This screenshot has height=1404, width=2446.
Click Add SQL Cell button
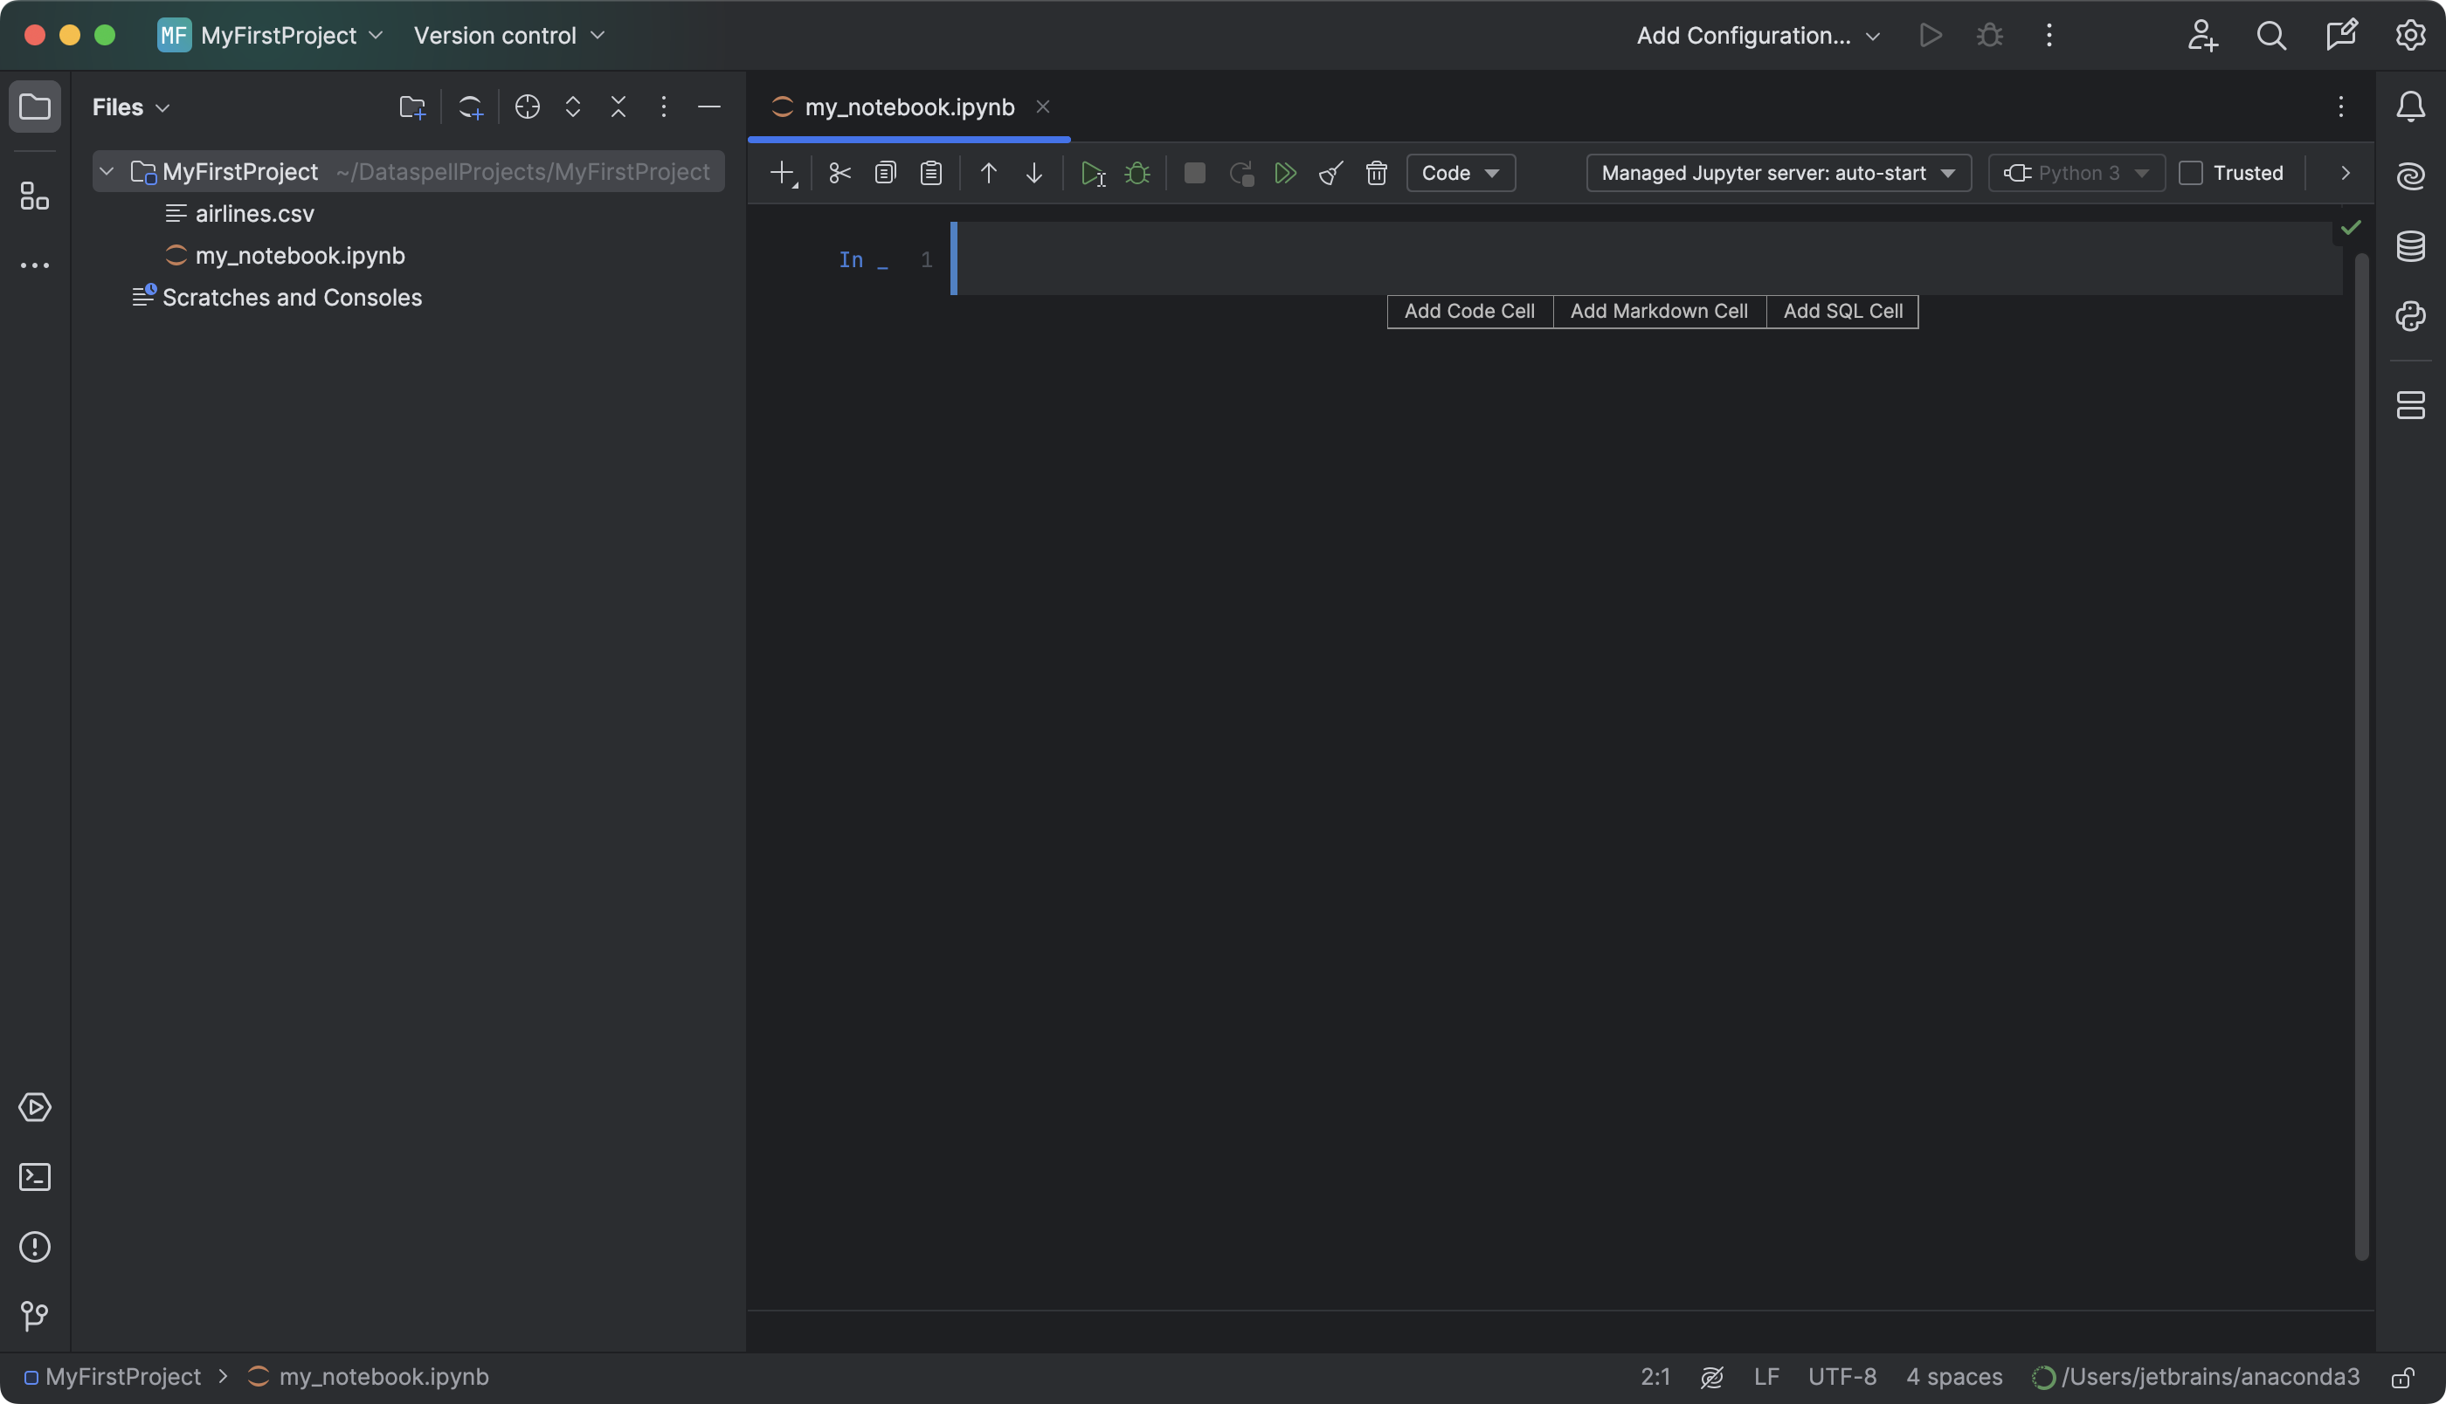pos(1842,312)
